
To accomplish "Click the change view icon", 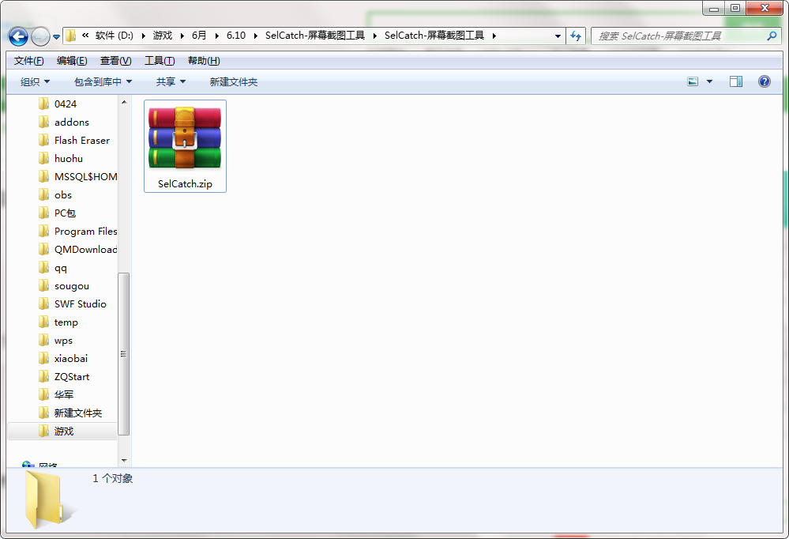I will click(x=693, y=81).
